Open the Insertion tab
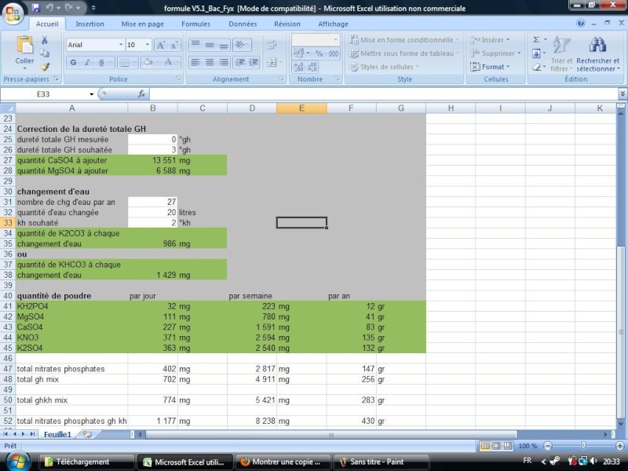The image size is (628, 471). [89, 24]
